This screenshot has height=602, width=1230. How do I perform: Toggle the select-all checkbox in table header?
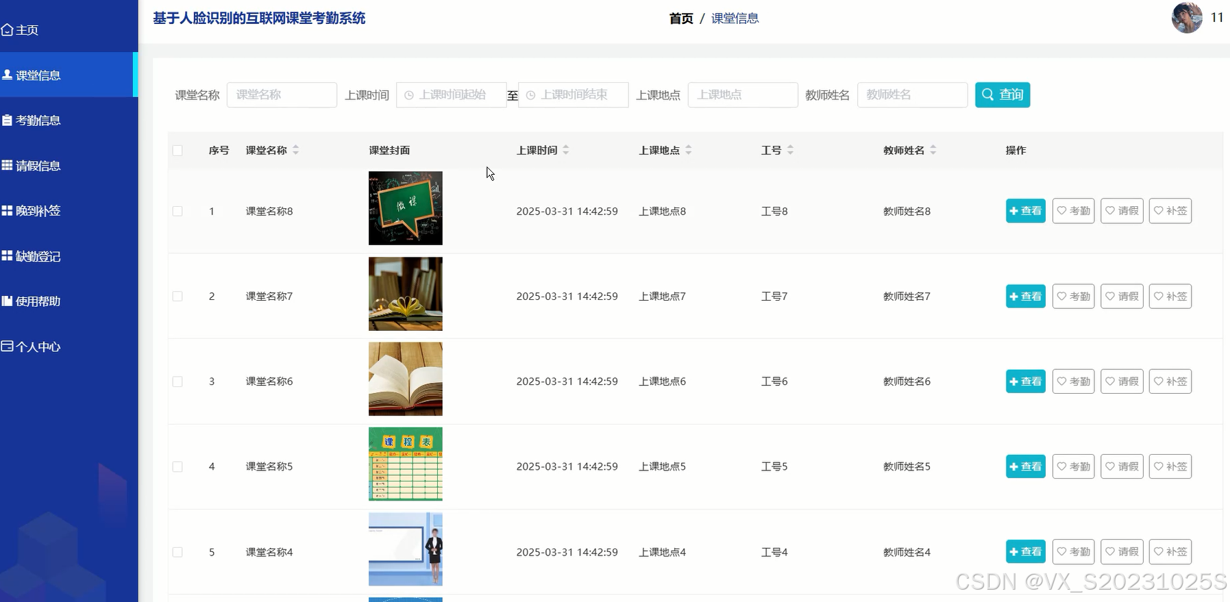click(177, 151)
